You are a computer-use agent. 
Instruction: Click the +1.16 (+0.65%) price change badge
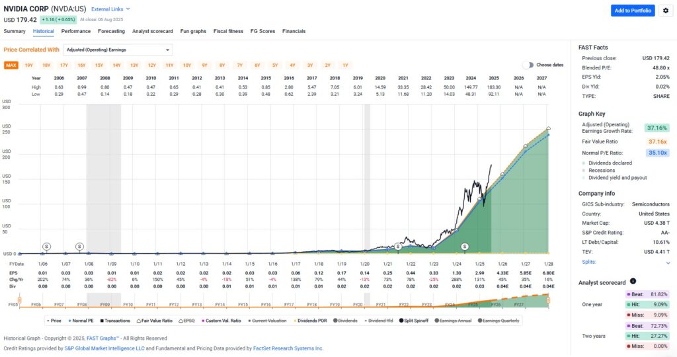tap(58, 19)
